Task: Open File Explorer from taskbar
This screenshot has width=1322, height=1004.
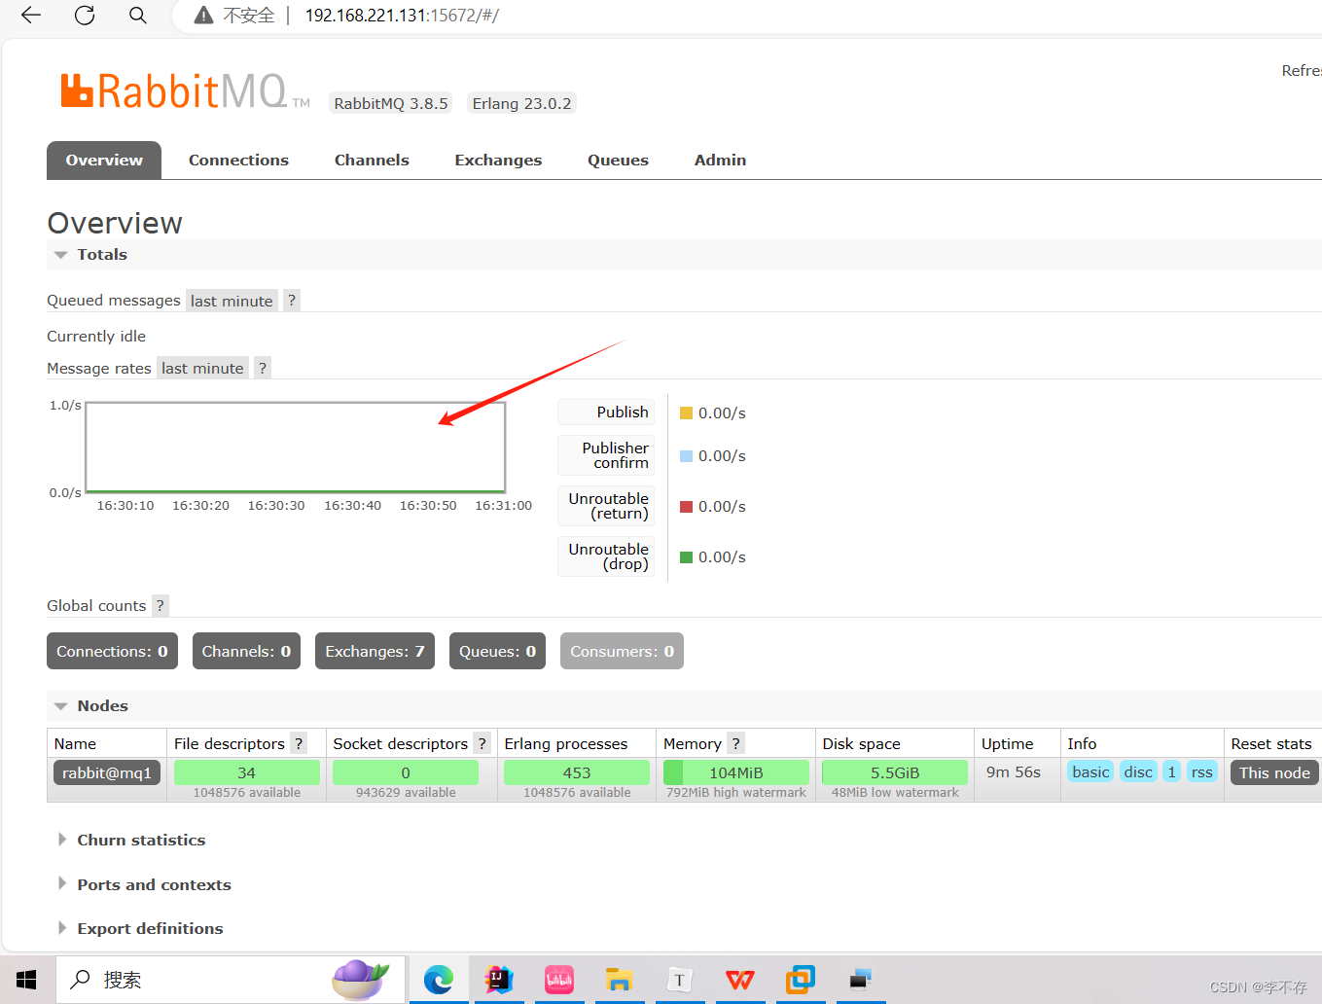Action: tap(620, 980)
